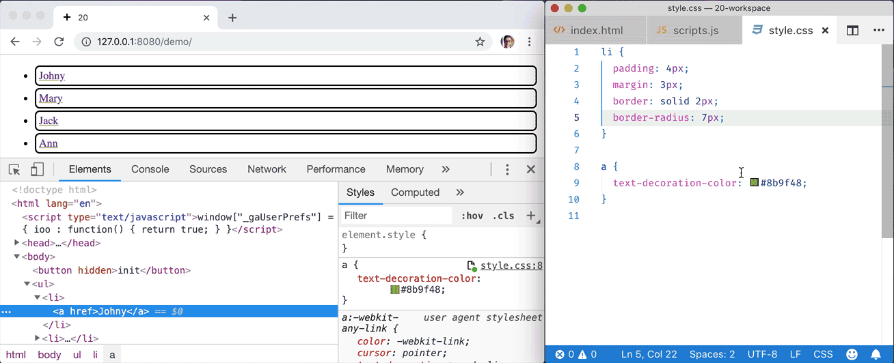
Task: Open a new Chrome tab
Action: click(x=232, y=18)
